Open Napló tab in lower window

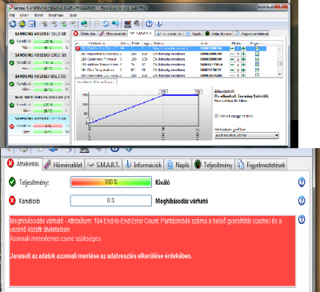(178, 165)
